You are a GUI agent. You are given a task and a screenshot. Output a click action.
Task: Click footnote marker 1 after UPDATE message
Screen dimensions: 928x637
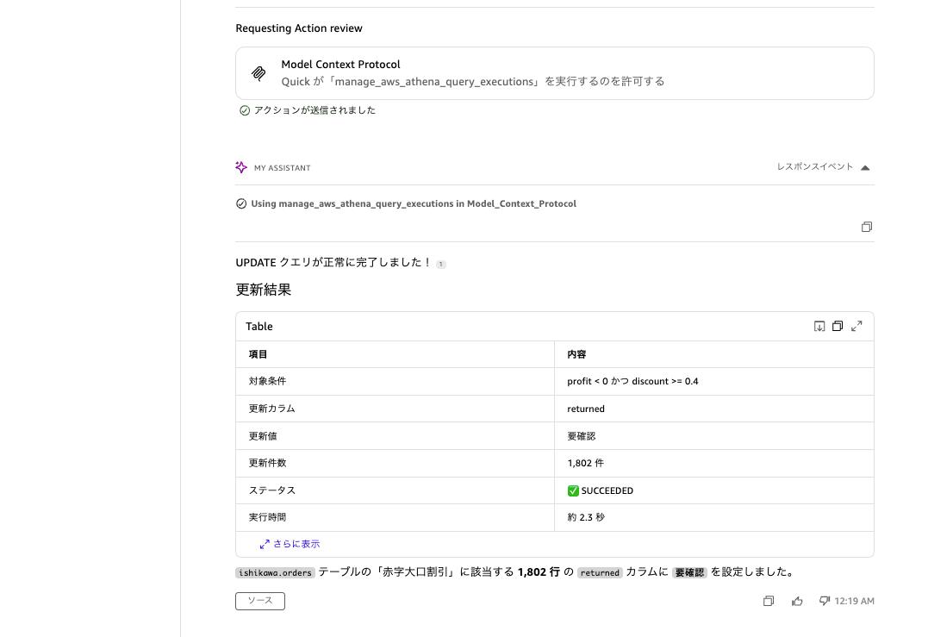pos(441,264)
